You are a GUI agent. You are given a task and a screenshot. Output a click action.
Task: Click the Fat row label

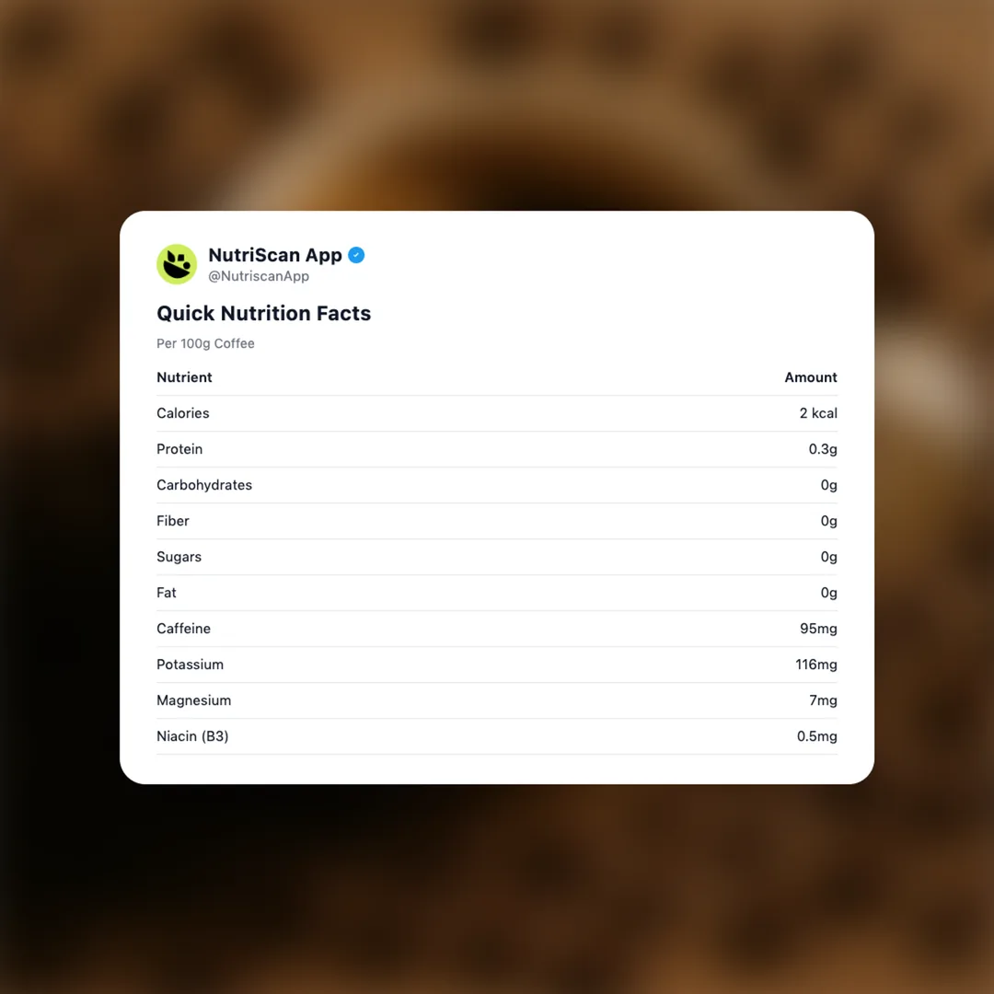coord(167,593)
